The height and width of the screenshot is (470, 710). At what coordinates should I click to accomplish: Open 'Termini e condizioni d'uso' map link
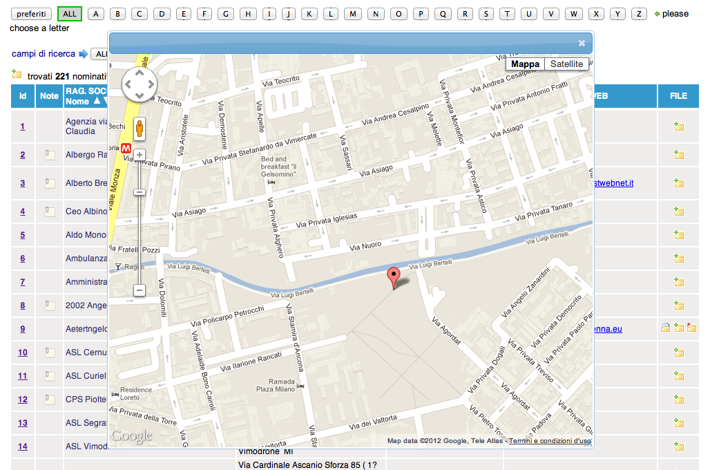coord(550,440)
